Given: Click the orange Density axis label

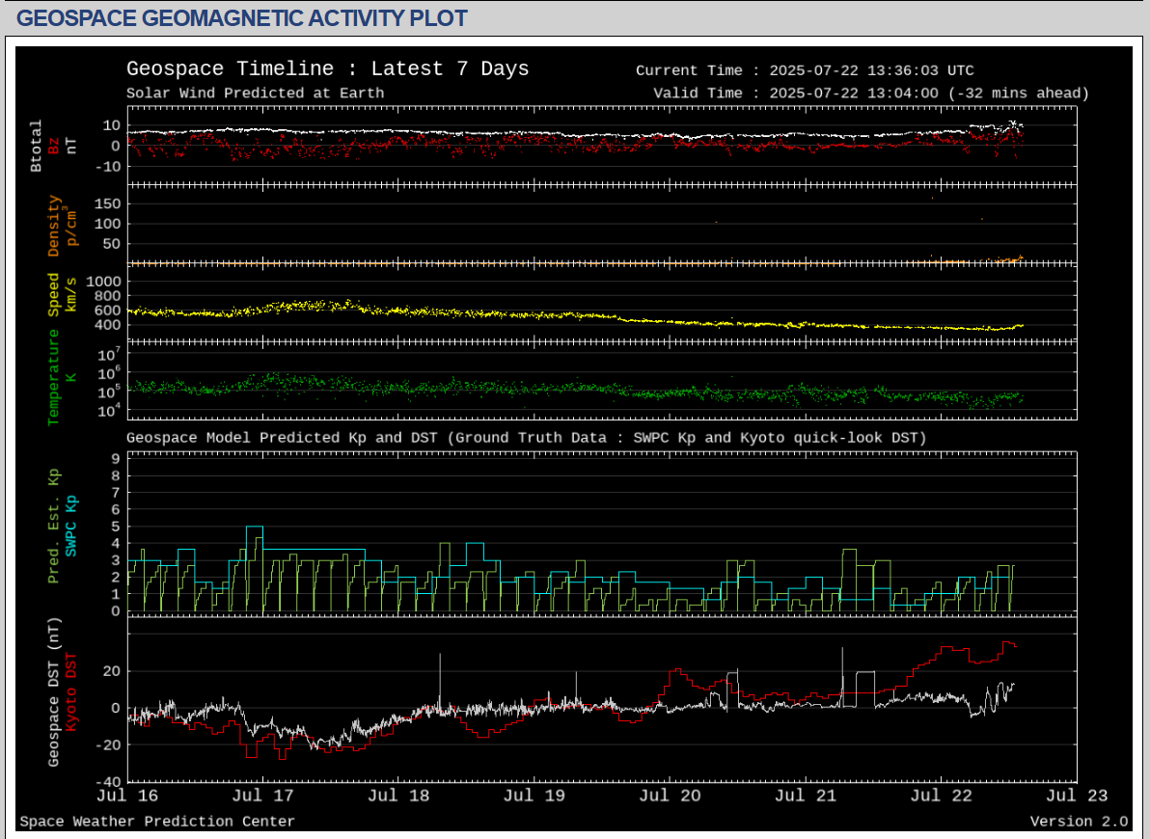Looking at the screenshot, I should 54,226.
